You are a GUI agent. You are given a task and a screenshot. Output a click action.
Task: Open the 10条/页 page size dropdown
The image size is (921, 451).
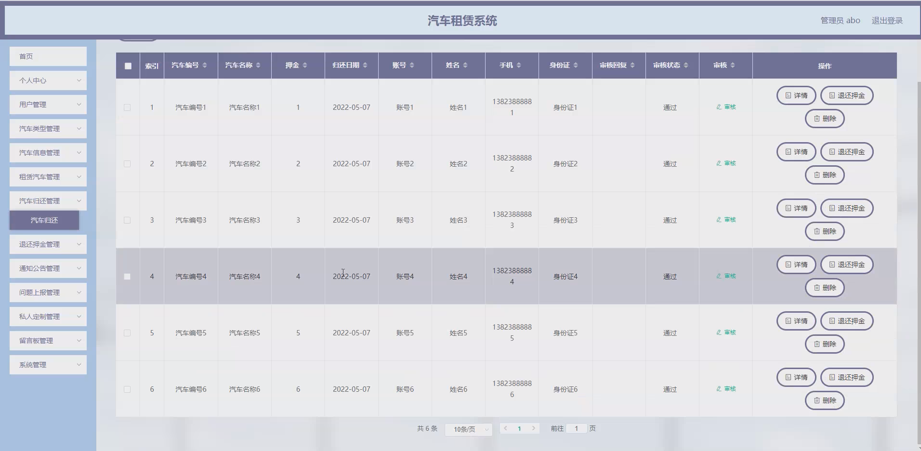468,429
